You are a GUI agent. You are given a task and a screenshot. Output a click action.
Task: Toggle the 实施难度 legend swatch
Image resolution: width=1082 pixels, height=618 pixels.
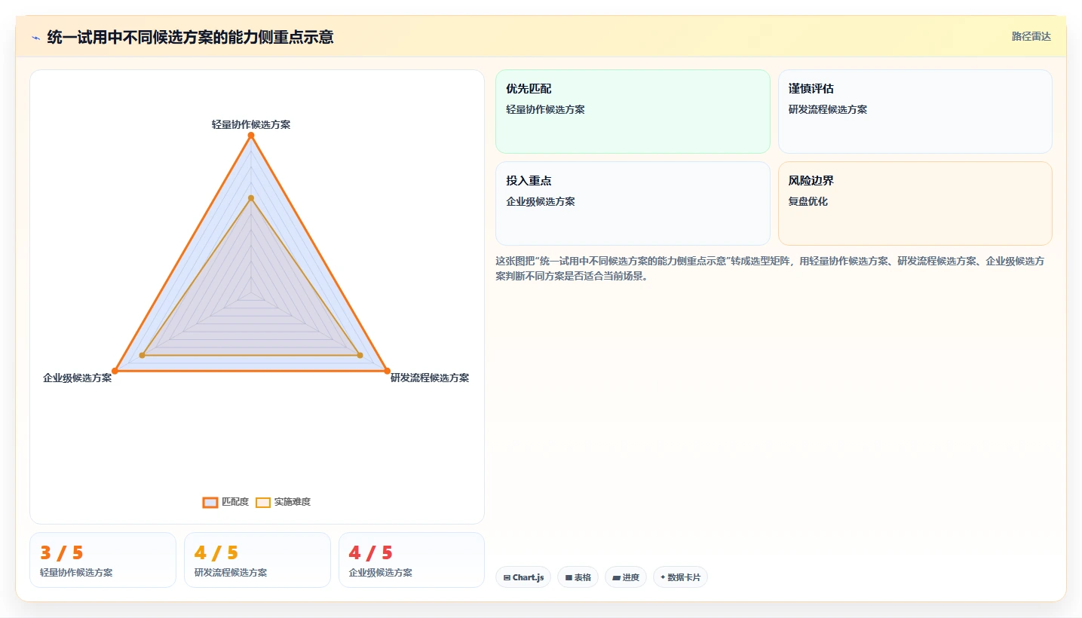click(263, 502)
